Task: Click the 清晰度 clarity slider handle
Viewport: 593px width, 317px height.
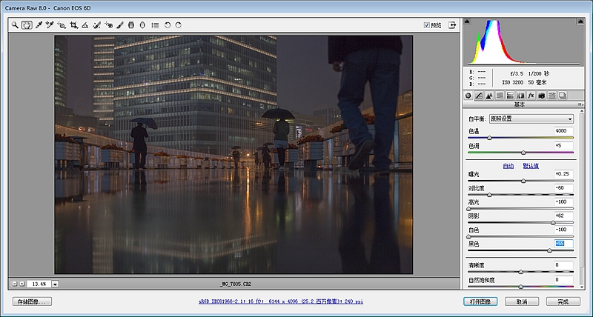Action: [x=521, y=272]
